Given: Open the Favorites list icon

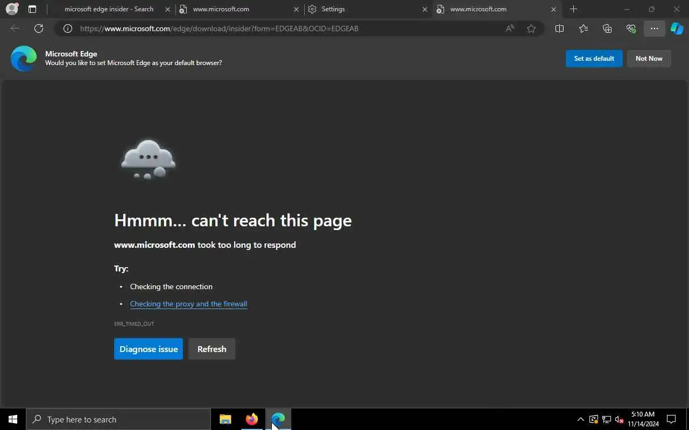Looking at the screenshot, I should coord(583,28).
